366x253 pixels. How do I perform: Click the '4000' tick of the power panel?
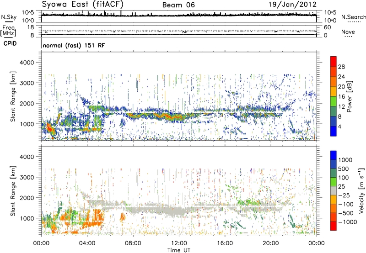pos(27,63)
